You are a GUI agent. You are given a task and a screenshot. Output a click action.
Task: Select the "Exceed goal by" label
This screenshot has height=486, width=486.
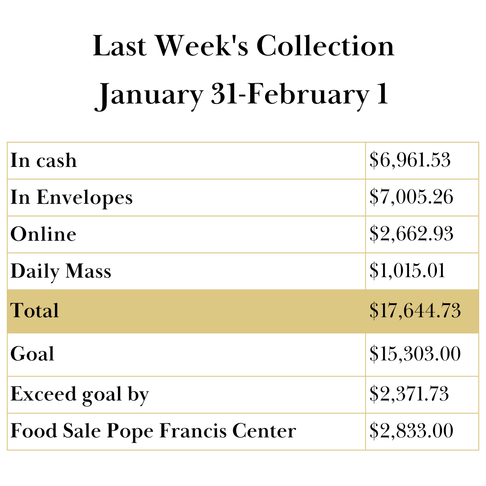tap(80, 395)
